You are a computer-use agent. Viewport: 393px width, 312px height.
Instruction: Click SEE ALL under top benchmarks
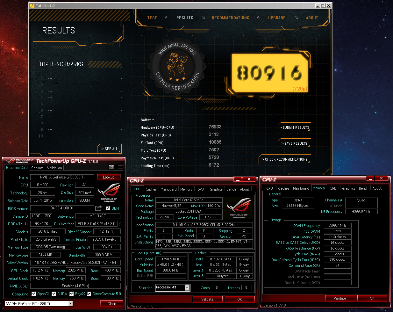click(x=109, y=149)
